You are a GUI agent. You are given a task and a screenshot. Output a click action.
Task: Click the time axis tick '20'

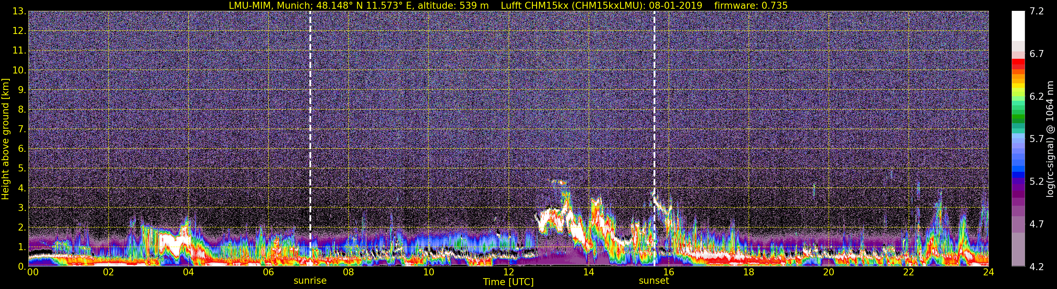(829, 273)
